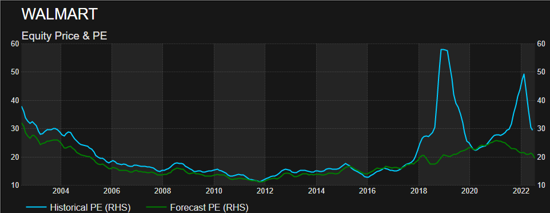Click the right axis value 50

(541, 72)
